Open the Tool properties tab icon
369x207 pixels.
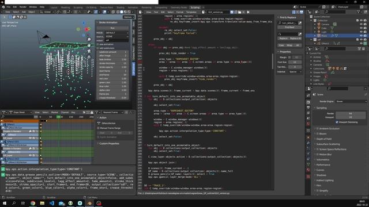308,96
